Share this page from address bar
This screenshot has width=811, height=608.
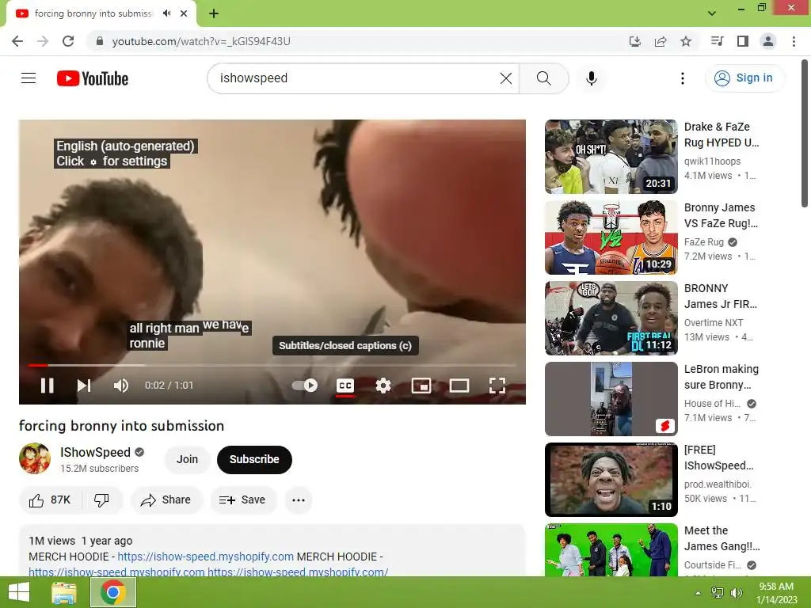coord(661,41)
